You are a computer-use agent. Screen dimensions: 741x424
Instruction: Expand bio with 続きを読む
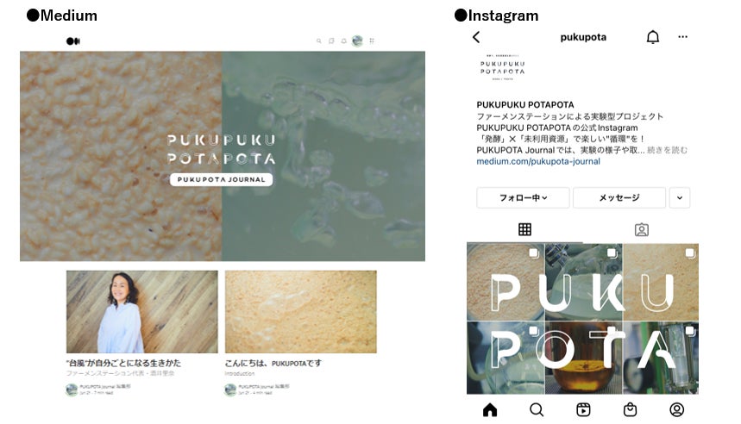pyautogui.click(x=667, y=150)
